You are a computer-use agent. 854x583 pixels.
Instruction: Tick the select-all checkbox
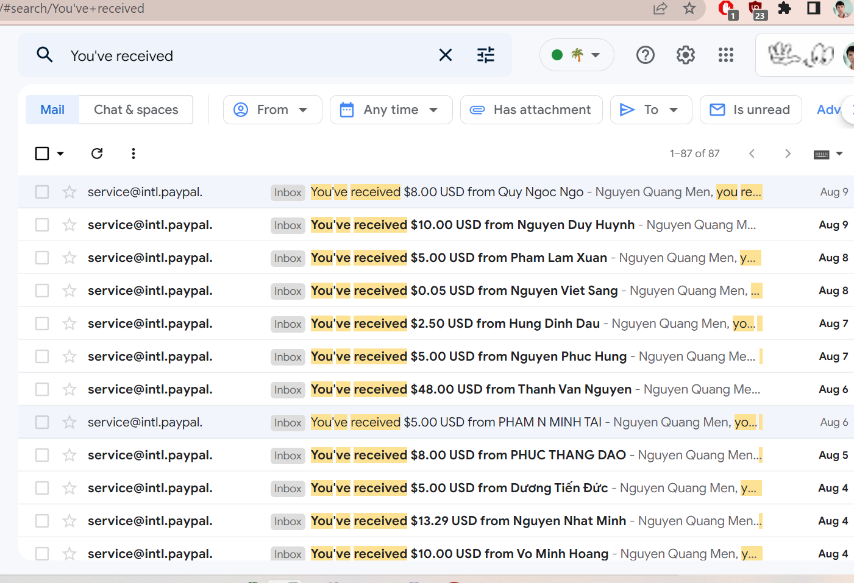[42, 154]
